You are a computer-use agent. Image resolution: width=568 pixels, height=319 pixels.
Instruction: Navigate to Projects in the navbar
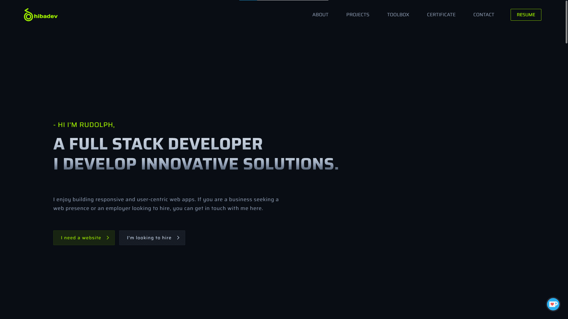(357, 15)
